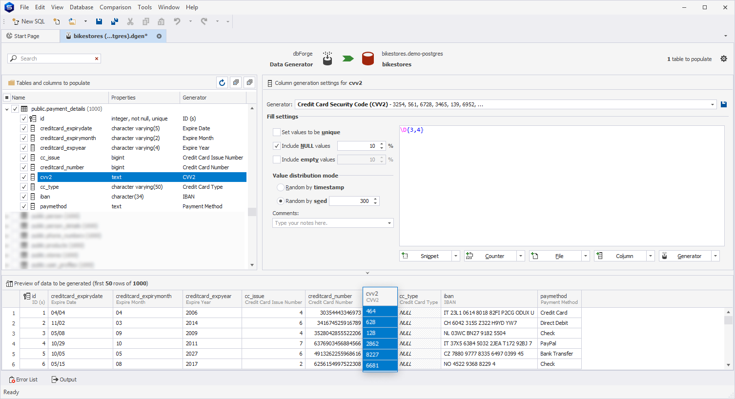This screenshot has height=399, width=735.
Task: Refresh the tables and columns list
Action: tap(222, 82)
